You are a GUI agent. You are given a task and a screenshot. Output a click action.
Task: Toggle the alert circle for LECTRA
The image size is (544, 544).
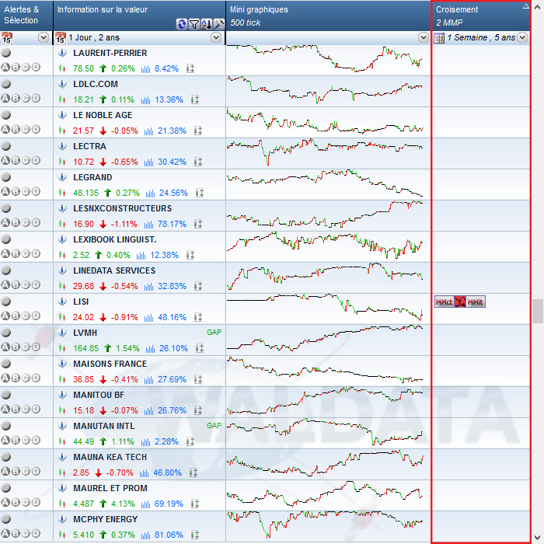pyautogui.click(x=6, y=146)
